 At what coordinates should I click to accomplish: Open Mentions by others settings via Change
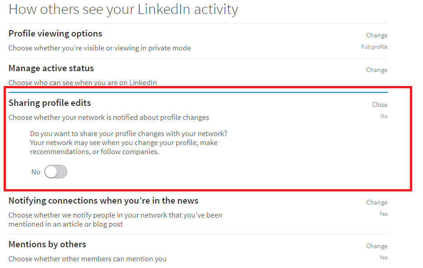coord(377,246)
